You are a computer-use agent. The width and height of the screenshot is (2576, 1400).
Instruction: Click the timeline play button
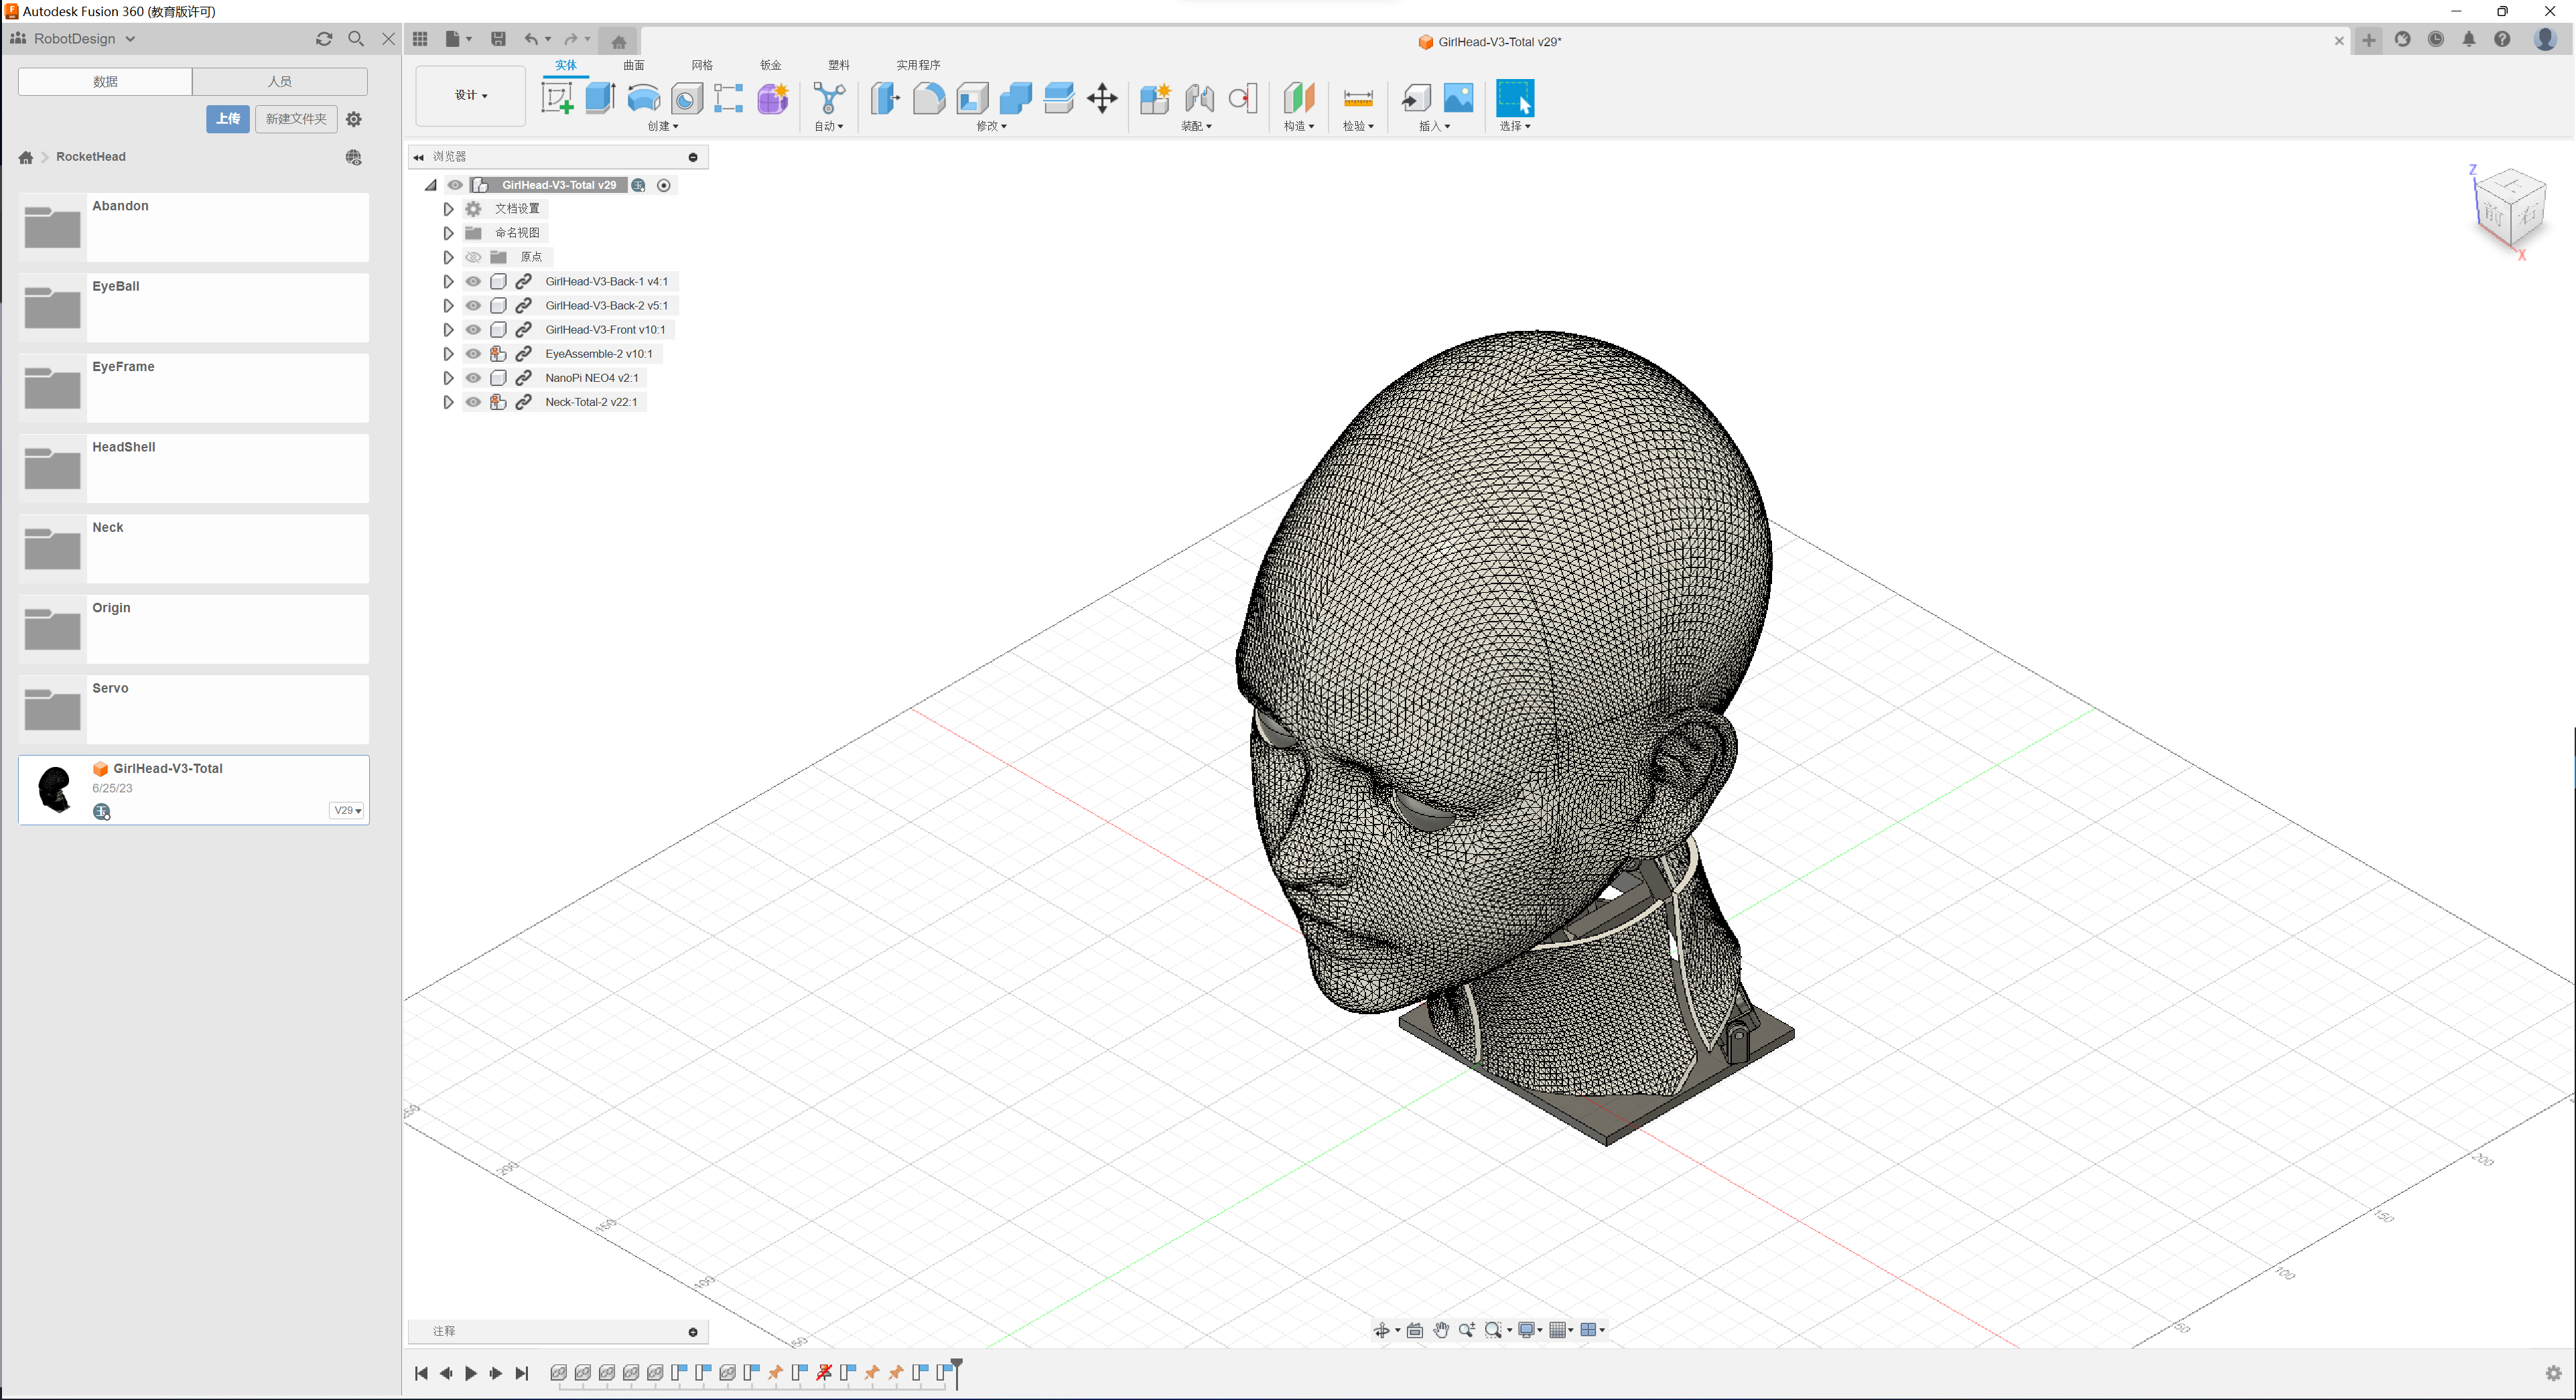click(x=471, y=1374)
